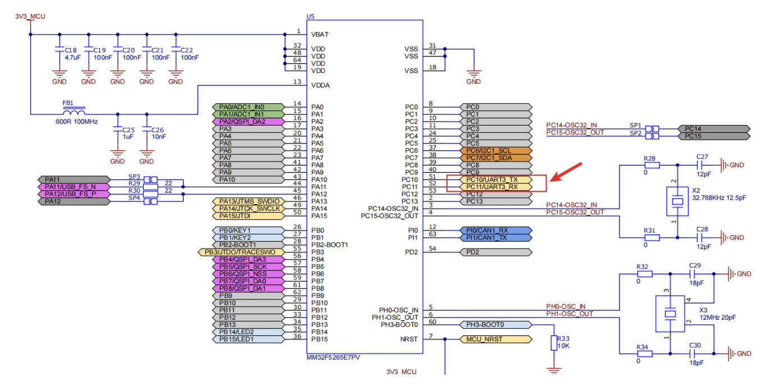Click the C18 4.7uF capacitor label
The image size is (761, 387).
[x=74, y=53]
